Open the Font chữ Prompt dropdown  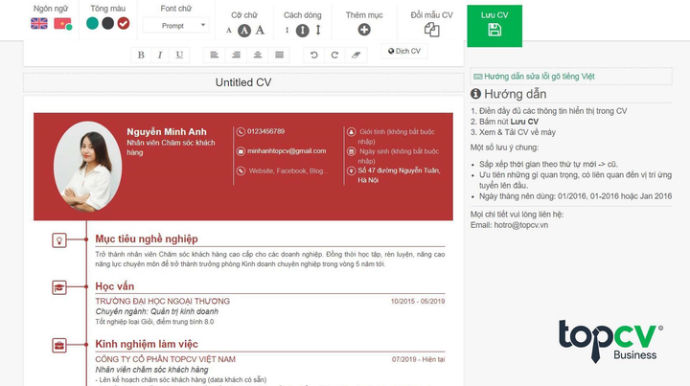coord(175,26)
